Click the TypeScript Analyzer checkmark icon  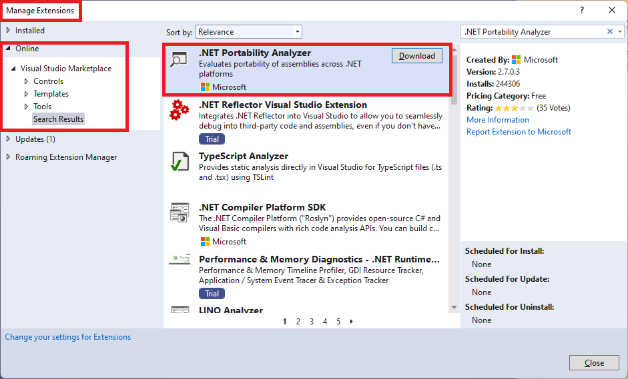180,161
